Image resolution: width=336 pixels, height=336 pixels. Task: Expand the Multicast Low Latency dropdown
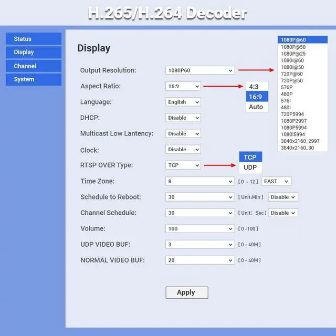pyautogui.click(x=183, y=133)
